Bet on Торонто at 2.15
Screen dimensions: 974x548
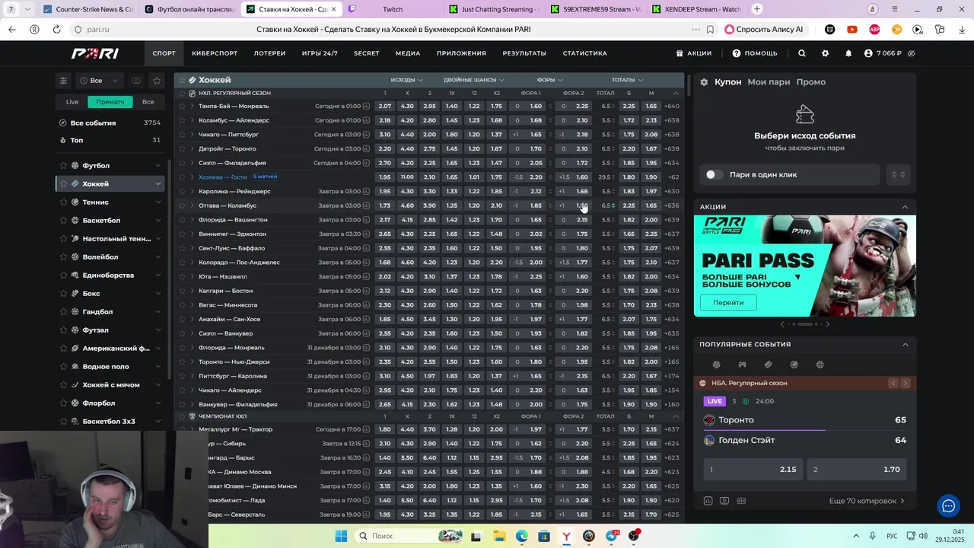(753, 470)
